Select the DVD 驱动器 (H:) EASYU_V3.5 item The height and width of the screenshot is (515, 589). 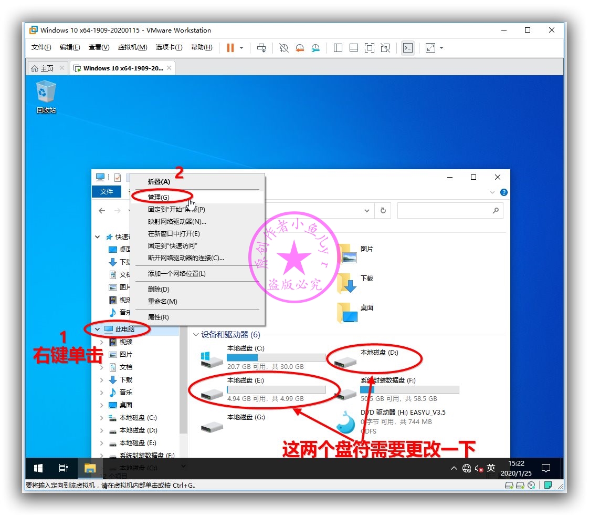390,422
